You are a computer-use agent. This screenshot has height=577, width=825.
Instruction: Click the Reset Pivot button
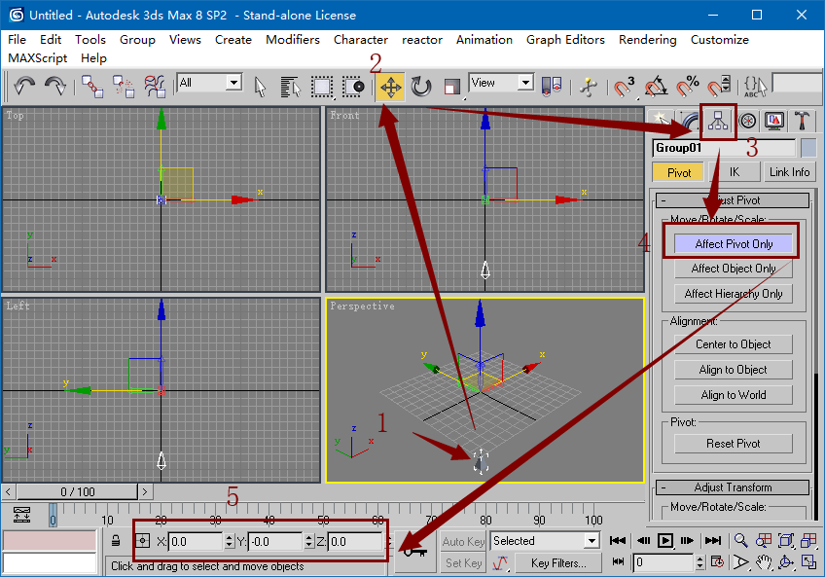coord(733,444)
